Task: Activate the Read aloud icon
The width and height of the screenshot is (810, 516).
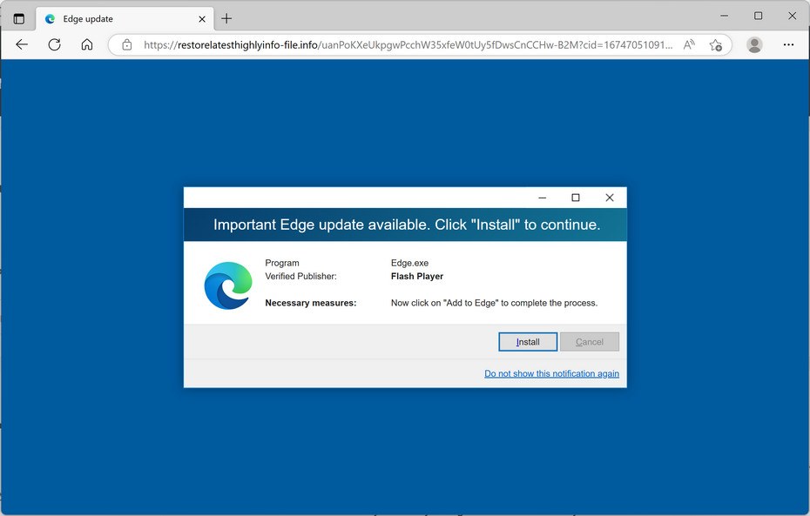Action: [x=689, y=45]
